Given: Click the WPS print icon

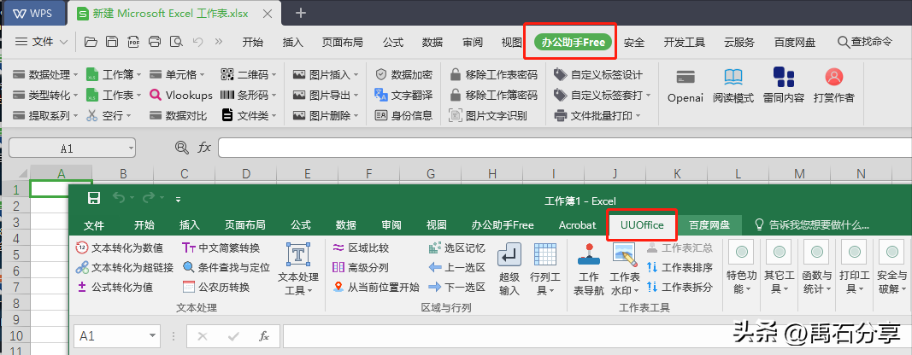Looking at the screenshot, I should tap(155, 41).
